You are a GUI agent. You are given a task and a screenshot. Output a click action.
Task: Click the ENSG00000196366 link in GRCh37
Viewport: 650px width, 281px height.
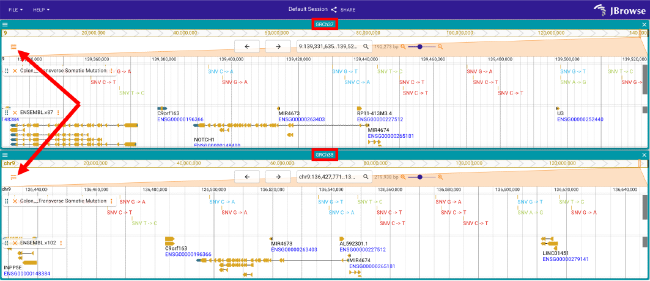click(180, 119)
